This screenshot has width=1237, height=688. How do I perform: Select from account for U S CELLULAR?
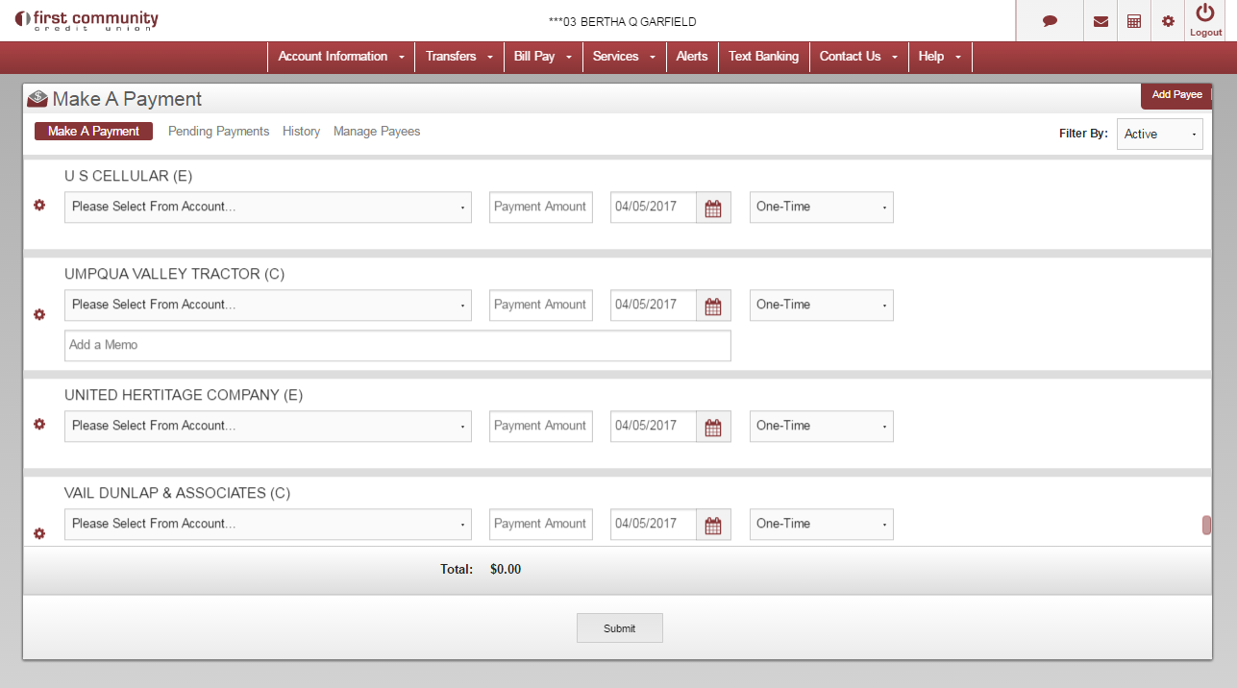(x=268, y=208)
